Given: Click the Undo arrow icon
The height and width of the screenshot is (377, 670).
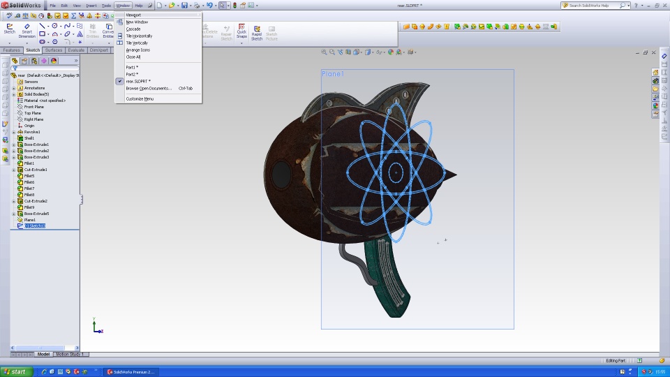Looking at the screenshot, I should click(209, 6).
